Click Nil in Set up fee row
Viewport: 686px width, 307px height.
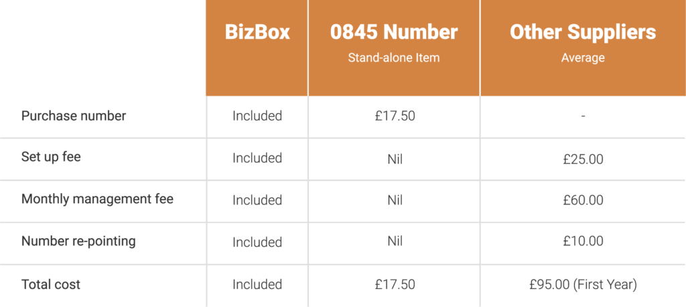click(395, 158)
